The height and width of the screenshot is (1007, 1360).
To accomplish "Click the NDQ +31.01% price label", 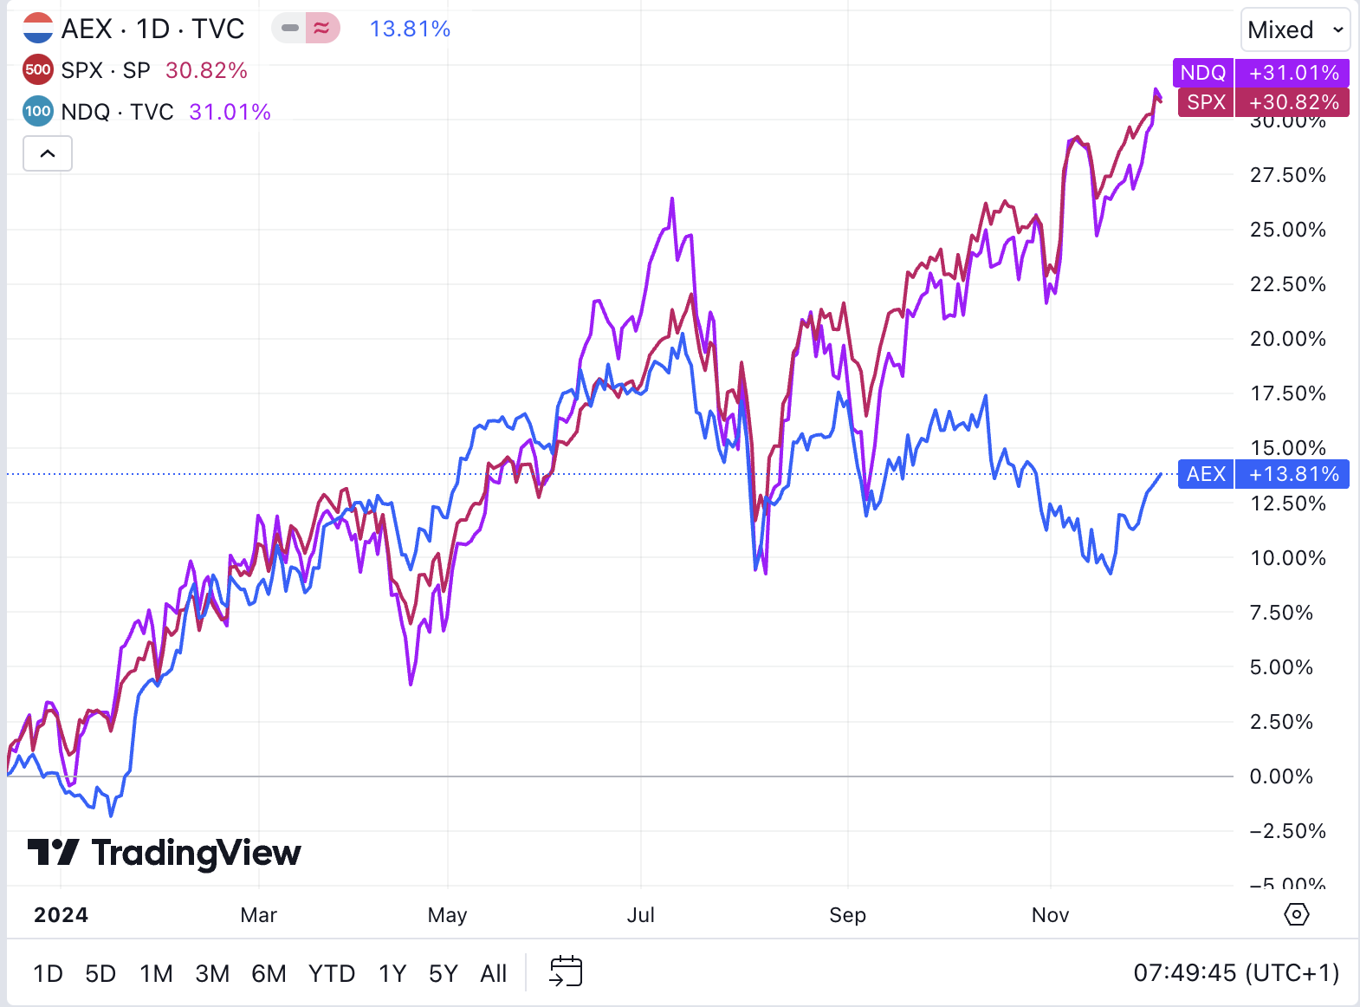I will click(1260, 73).
